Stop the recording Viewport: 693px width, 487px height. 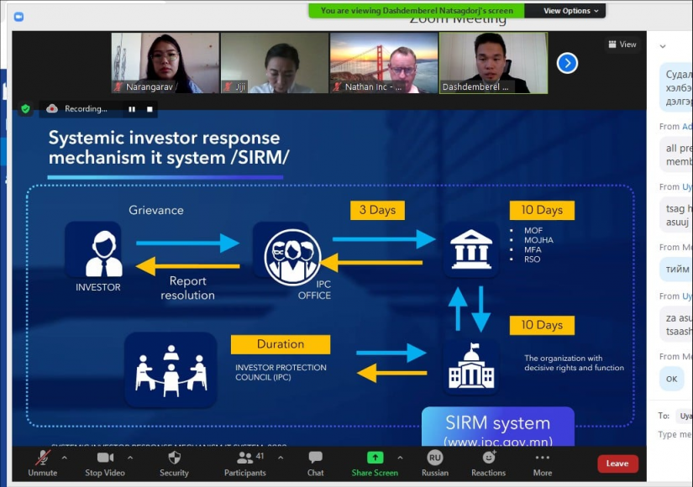coord(150,109)
